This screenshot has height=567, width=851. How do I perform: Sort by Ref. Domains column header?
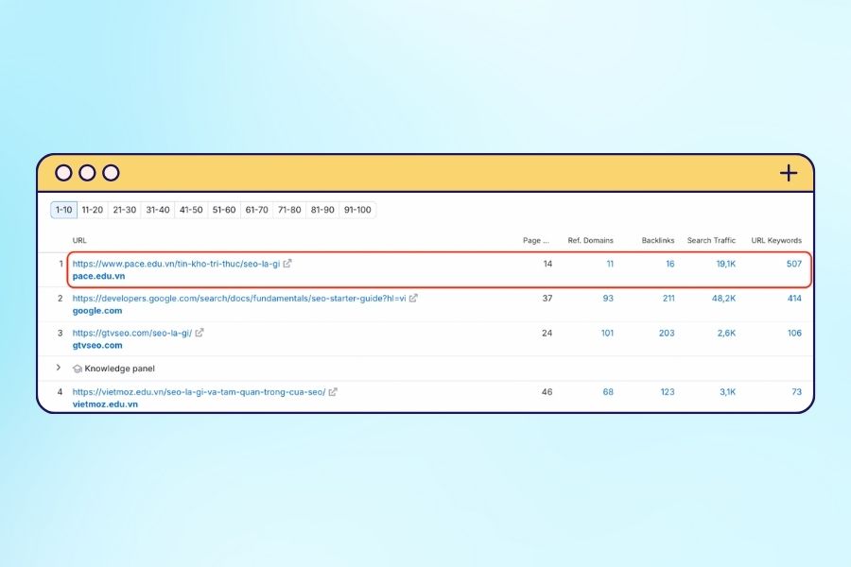click(590, 241)
